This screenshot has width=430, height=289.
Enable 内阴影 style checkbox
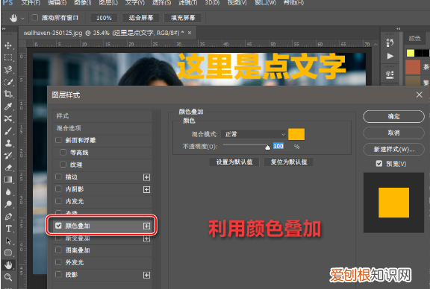(x=58, y=189)
